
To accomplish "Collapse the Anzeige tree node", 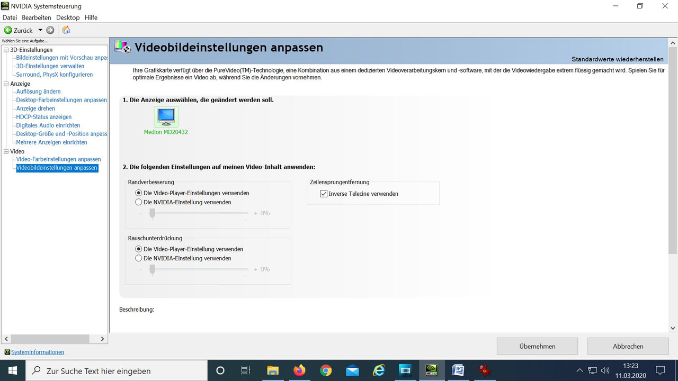I will [x=6, y=84].
